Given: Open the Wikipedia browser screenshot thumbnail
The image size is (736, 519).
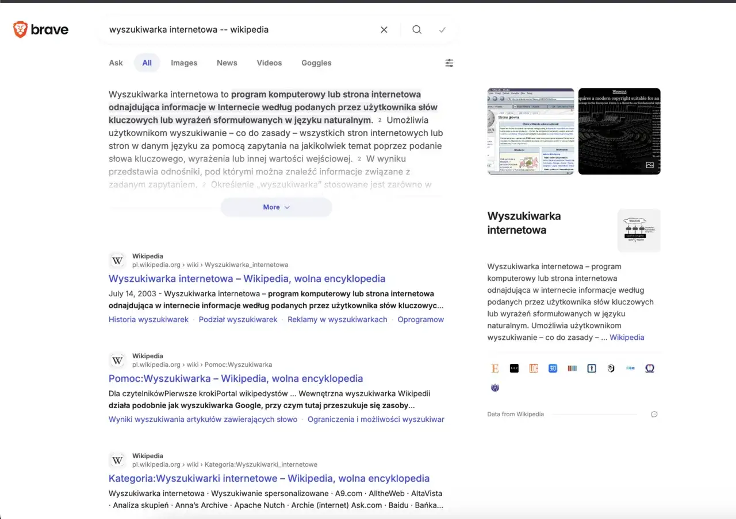Looking at the screenshot, I should (531, 131).
